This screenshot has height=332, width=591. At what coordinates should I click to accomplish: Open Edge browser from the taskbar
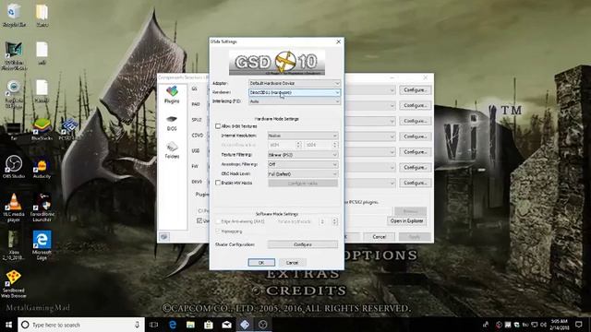point(173,325)
